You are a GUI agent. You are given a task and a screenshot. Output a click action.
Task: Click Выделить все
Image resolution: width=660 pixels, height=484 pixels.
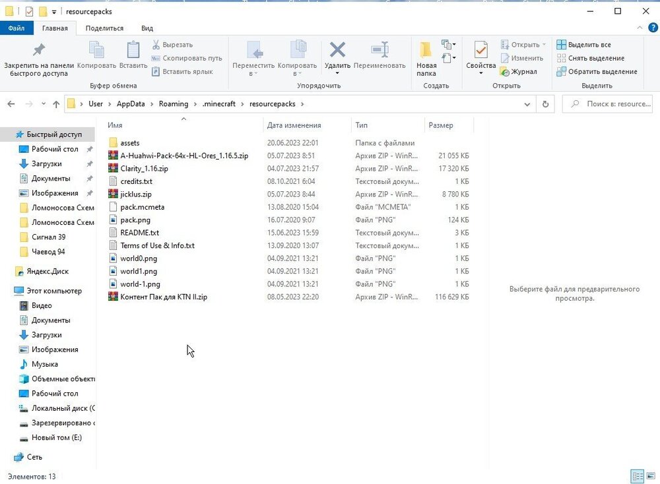coord(583,45)
